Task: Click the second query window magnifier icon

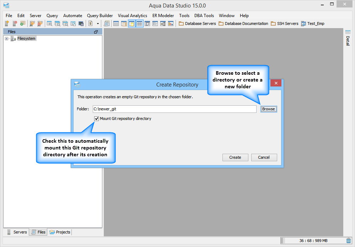Action: point(57,23)
